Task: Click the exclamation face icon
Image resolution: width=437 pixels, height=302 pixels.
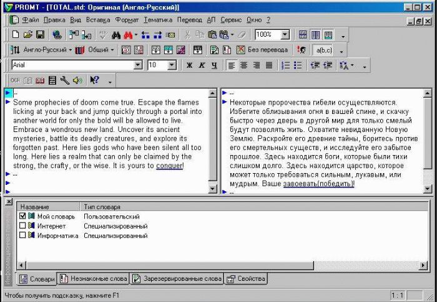Action: pos(302,50)
